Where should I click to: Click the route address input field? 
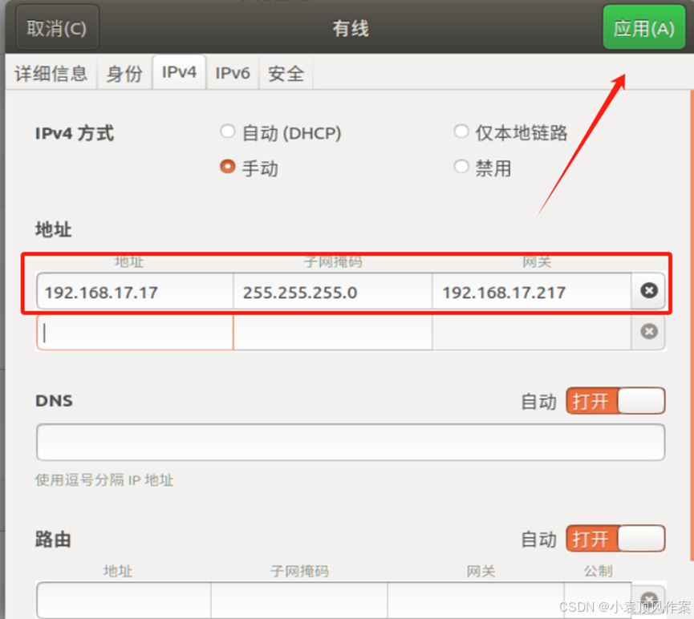coord(124,600)
